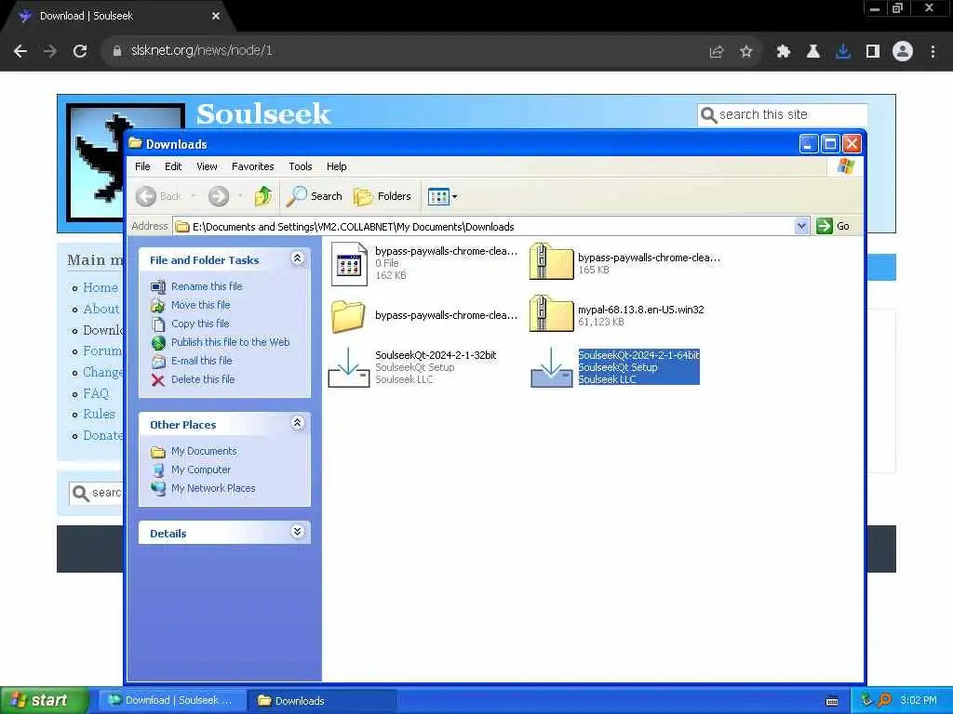The width and height of the screenshot is (953, 714).
Task: Select SoulseekQt-2024-2-1-64bit installer
Action: (x=615, y=366)
